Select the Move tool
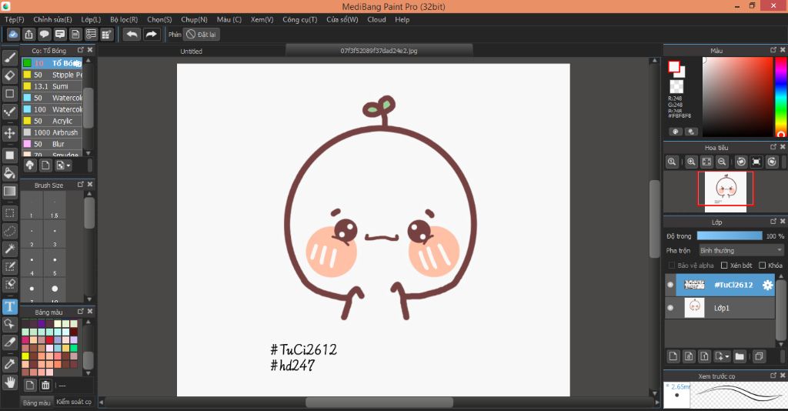Screen dimensions: 788x411 pos(9,133)
